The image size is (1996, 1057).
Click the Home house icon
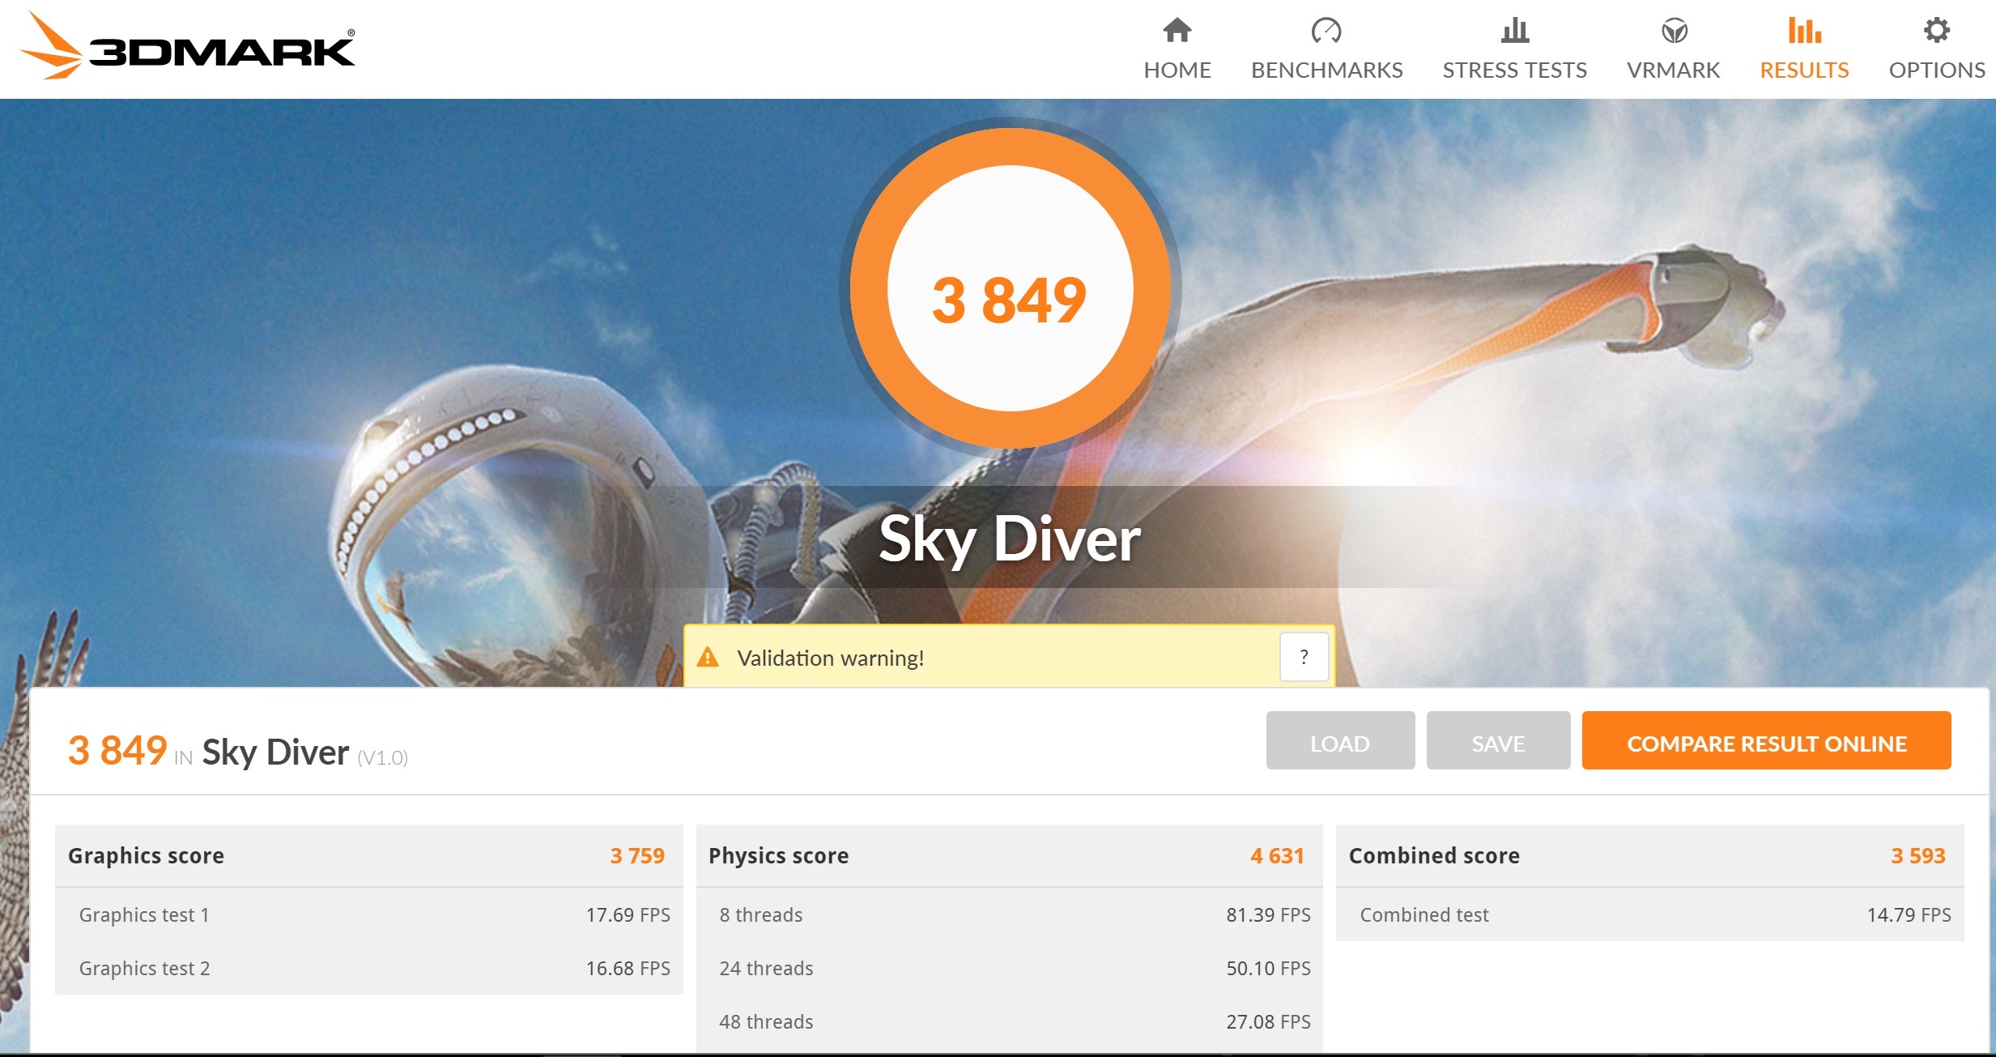coord(1177,31)
